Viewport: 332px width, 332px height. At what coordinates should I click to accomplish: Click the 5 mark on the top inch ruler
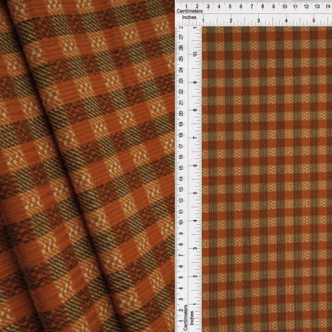314,21
